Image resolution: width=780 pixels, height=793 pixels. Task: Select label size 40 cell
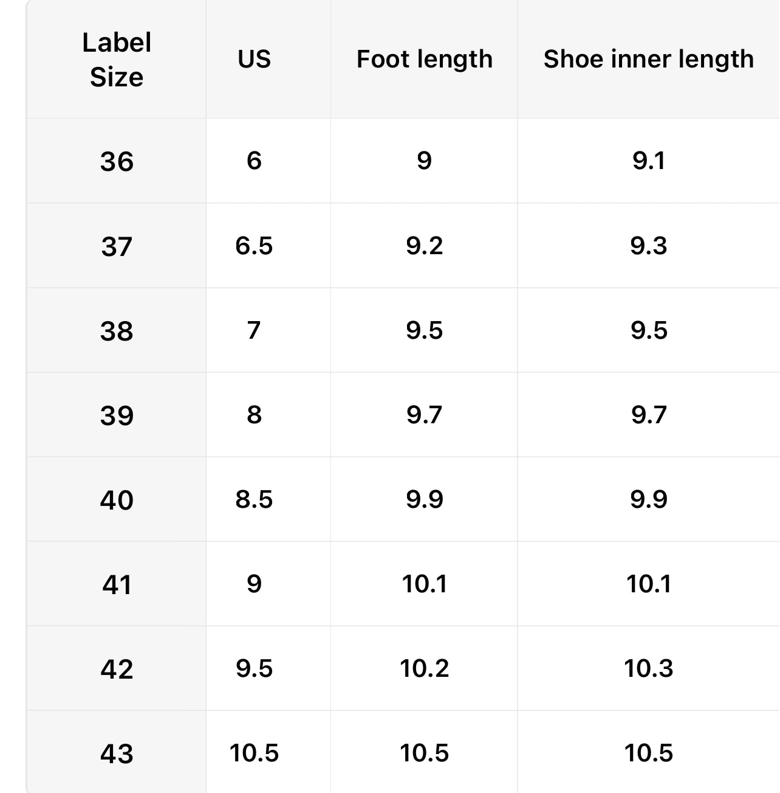(117, 499)
